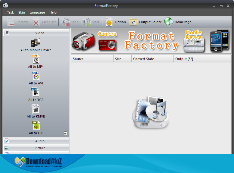
Task: Click the Output Folder label
Action: [x=150, y=22]
